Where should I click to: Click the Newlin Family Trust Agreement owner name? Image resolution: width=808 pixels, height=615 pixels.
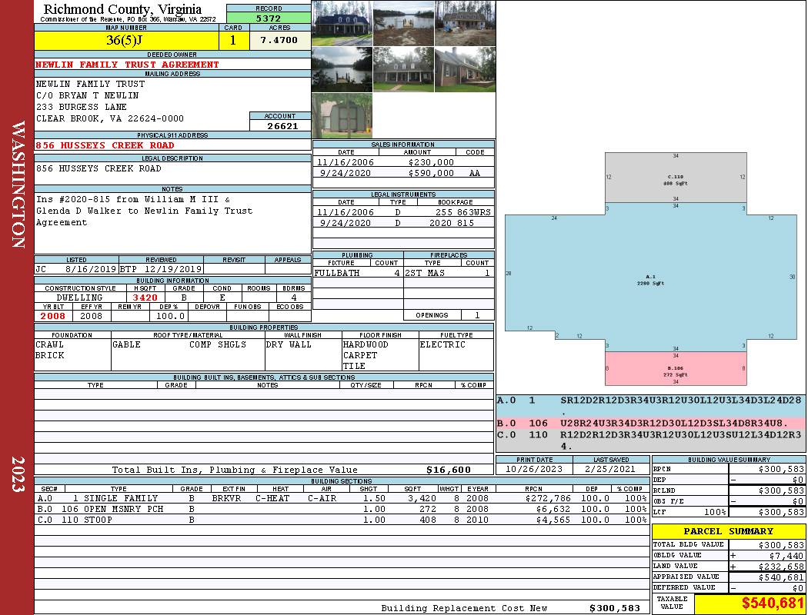[x=128, y=65]
